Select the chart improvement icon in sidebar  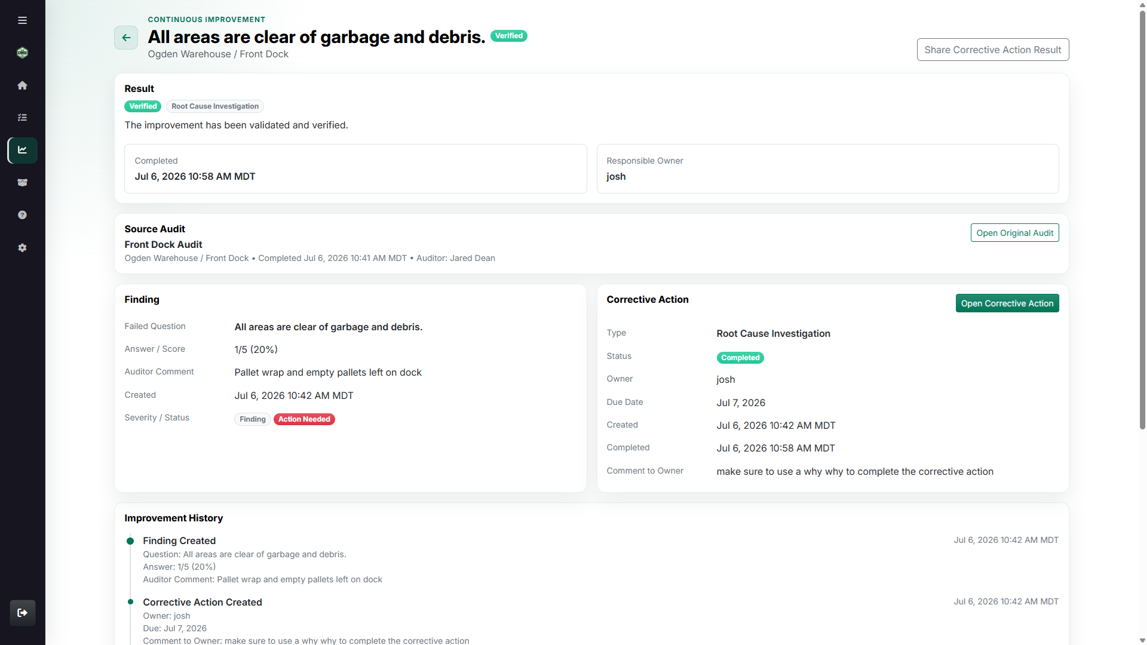22,150
